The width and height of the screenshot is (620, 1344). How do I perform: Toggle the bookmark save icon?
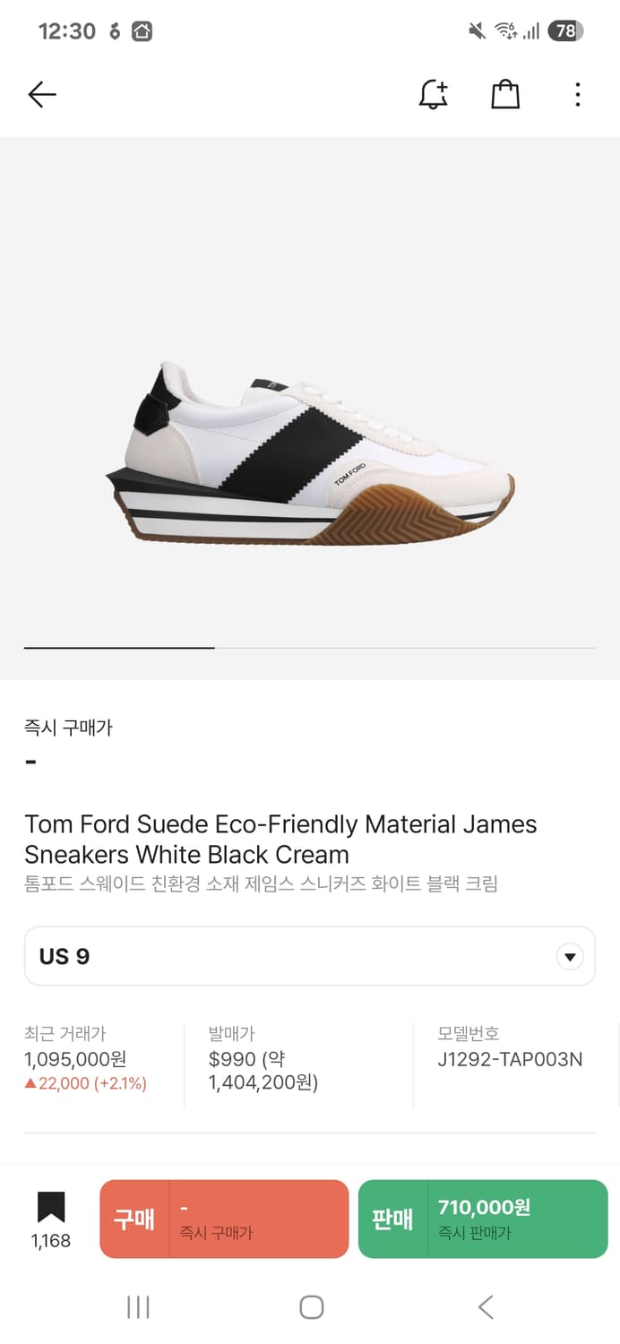click(x=51, y=1209)
